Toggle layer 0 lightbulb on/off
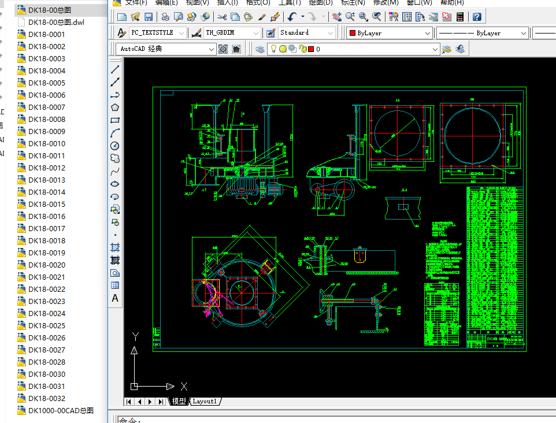The image size is (556, 423). click(273, 49)
